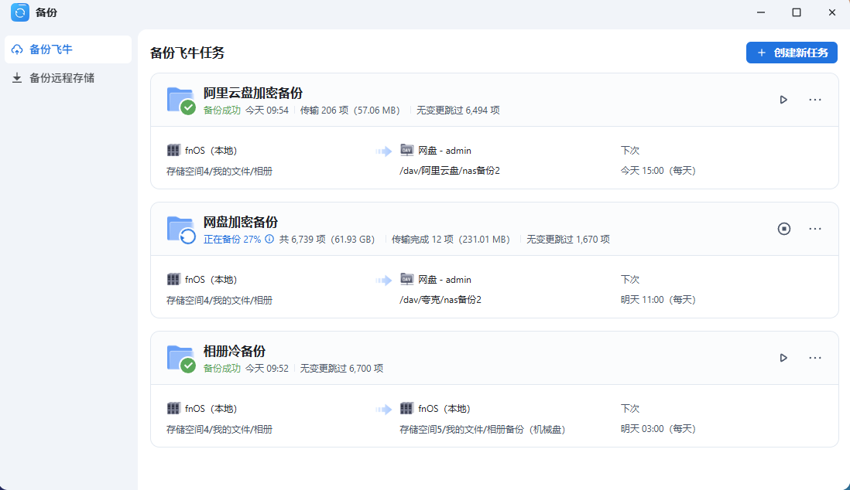Click schedule 明天 11:00（每天）
This screenshot has width=850, height=490.
[x=658, y=299]
